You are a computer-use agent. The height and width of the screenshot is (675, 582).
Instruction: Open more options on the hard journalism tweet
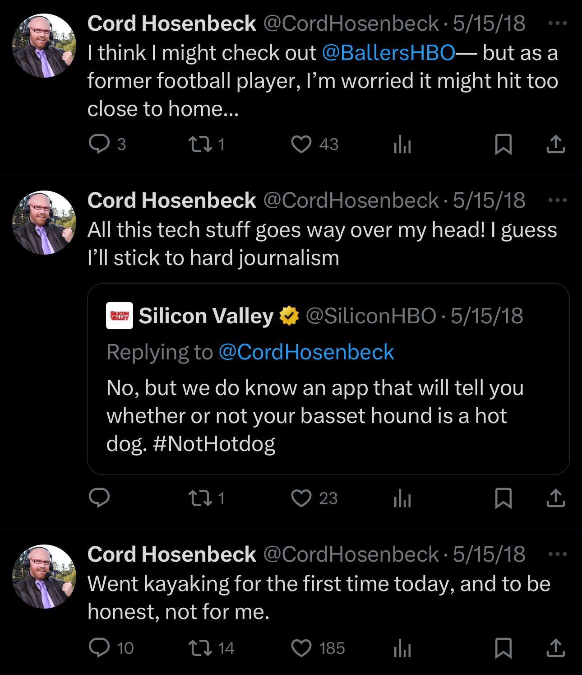pos(557,200)
